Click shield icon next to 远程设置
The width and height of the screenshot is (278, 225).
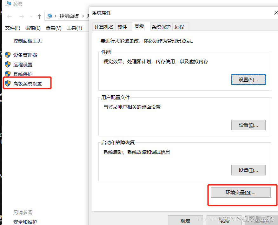tap(8, 65)
